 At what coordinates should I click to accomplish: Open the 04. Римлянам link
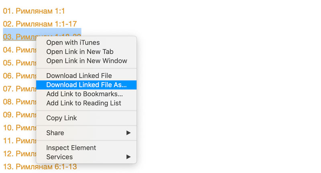click(x=19, y=50)
